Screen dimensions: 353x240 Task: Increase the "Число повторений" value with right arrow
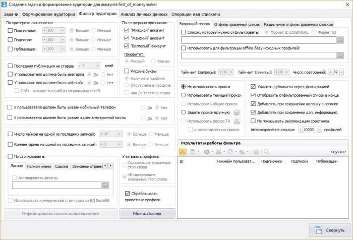click(x=340, y=72)
